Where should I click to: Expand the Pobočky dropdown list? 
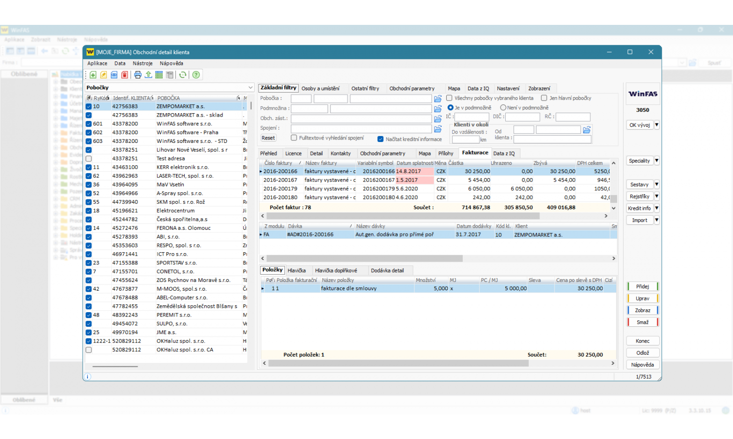pos(250,88)
